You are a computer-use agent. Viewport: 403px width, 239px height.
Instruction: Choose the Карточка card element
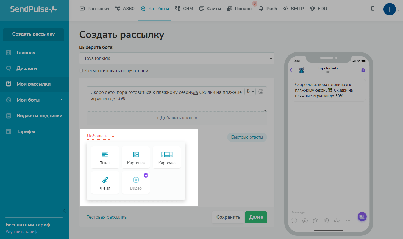(x=167, y=158)
